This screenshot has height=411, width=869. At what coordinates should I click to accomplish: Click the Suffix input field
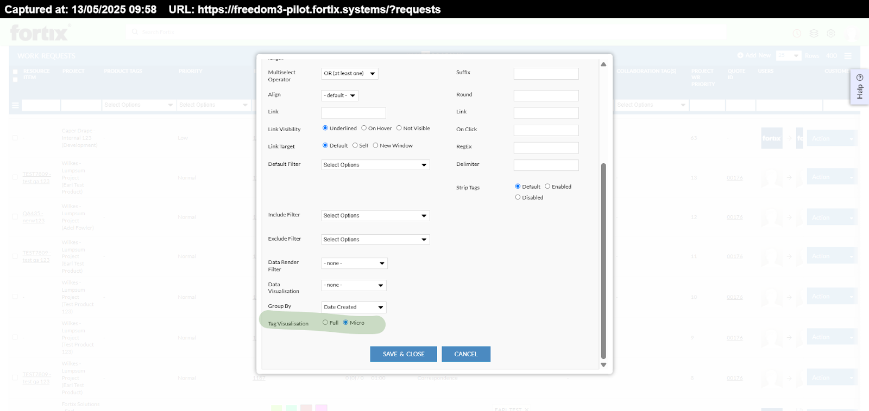pyautogui.click(x=546, y=74)
